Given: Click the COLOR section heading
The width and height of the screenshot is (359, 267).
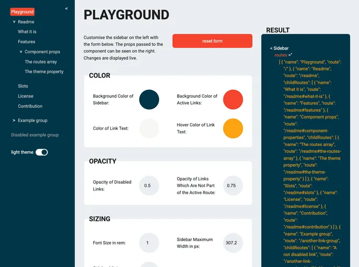Looking at the screenshot, I should pyautogui.click(x=100, y=76).
